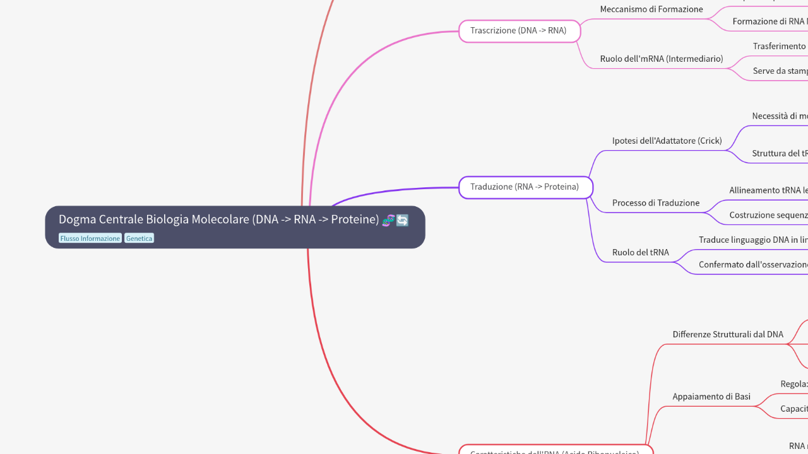
Task: Select the Genetica tag
Action: tap(139, 238)
